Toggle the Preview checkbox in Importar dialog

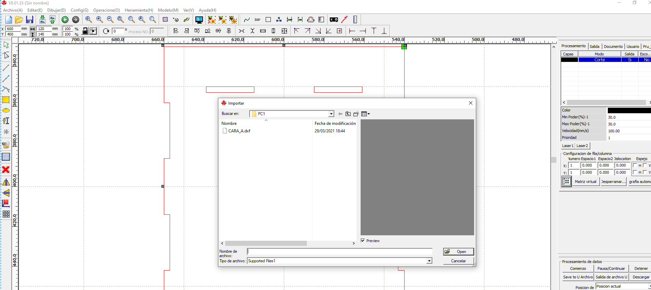(363, 241)
